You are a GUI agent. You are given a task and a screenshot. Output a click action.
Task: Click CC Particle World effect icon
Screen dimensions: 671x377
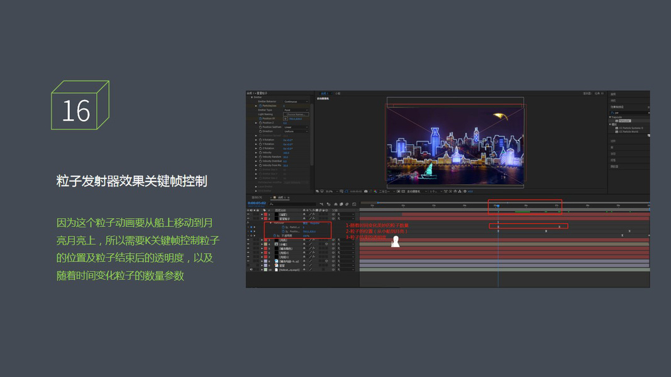[617, 132]
